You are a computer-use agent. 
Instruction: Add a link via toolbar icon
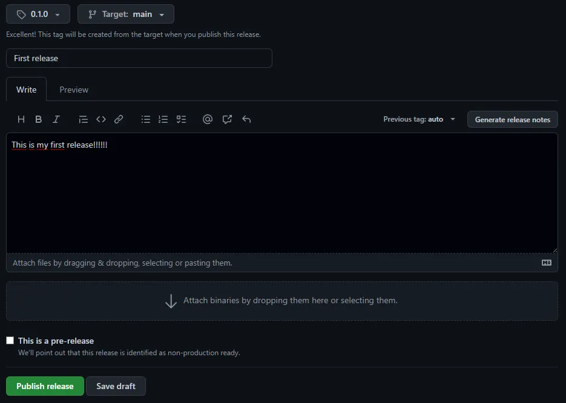(x=119, y=119)
